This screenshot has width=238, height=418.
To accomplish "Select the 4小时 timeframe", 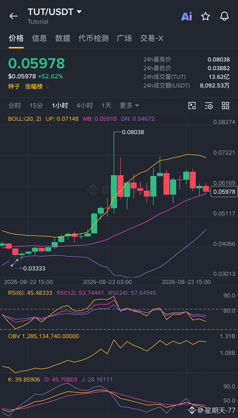I will pyautogui.click(x=85, y=105).
